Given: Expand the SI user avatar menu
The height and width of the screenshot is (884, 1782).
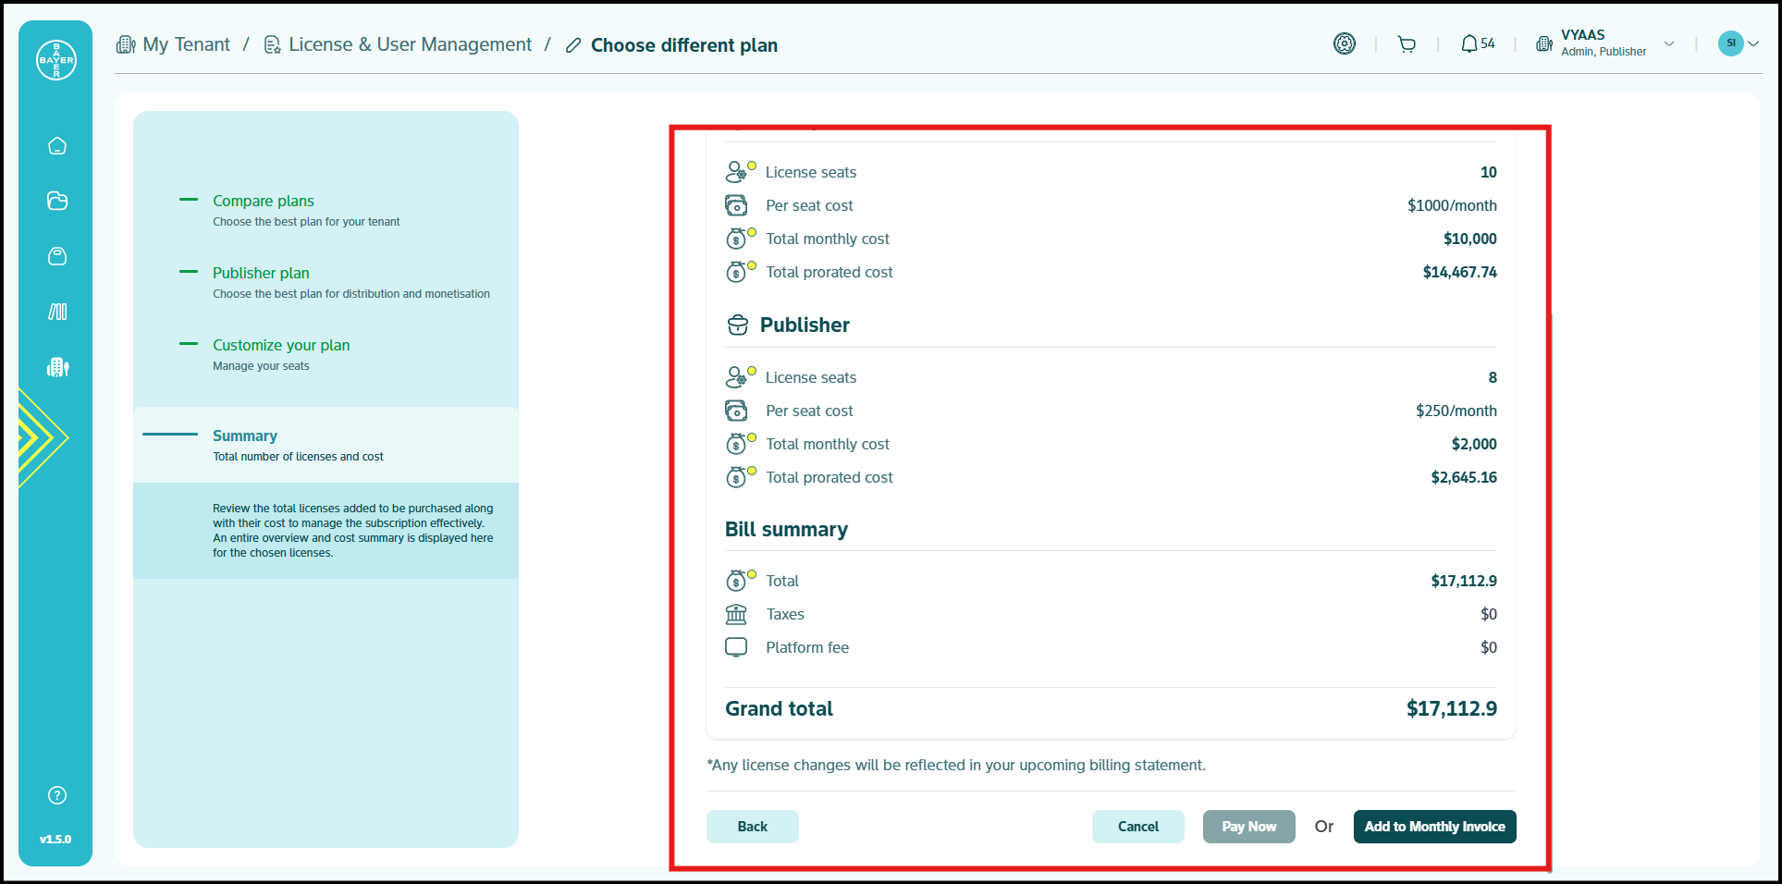Looking at the screenshot, I should [1738, 43].
